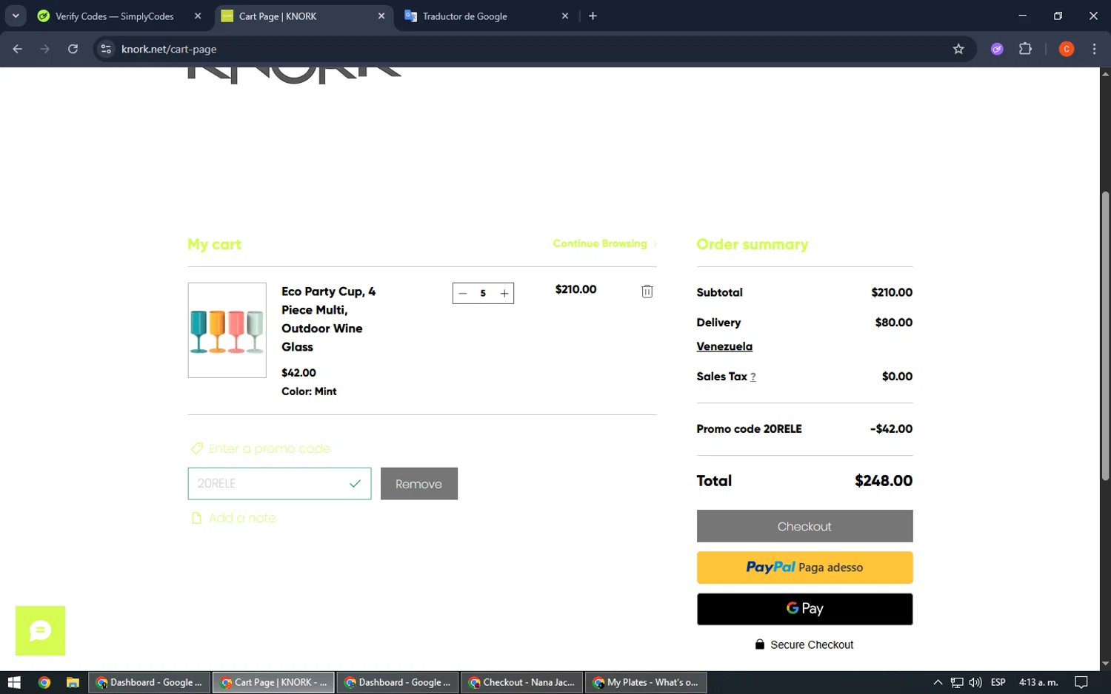This screenshot has height=694, width=1111.
Task: Click the promo code tag icon
Action: click(196, 448)
